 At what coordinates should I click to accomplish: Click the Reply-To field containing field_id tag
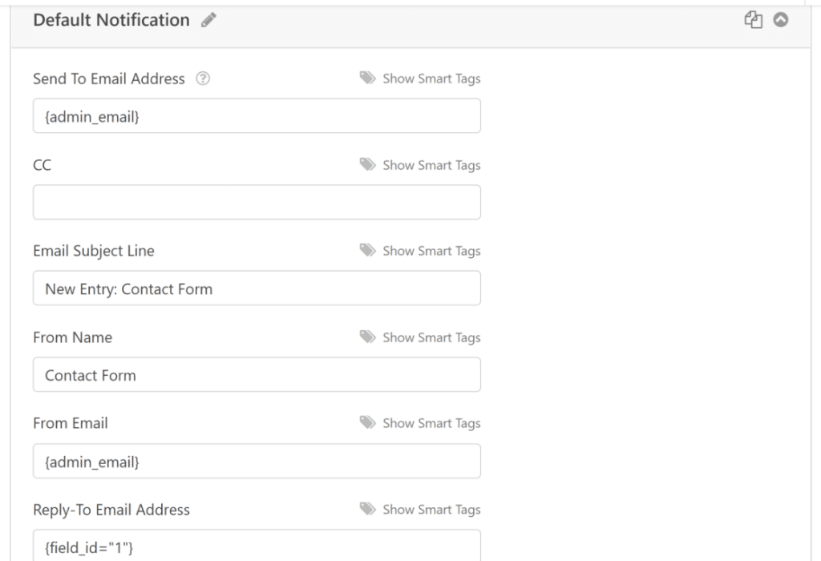[x=257, y=547]
